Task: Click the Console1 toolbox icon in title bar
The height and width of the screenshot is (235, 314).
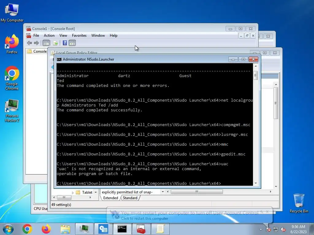Action: 29,28
